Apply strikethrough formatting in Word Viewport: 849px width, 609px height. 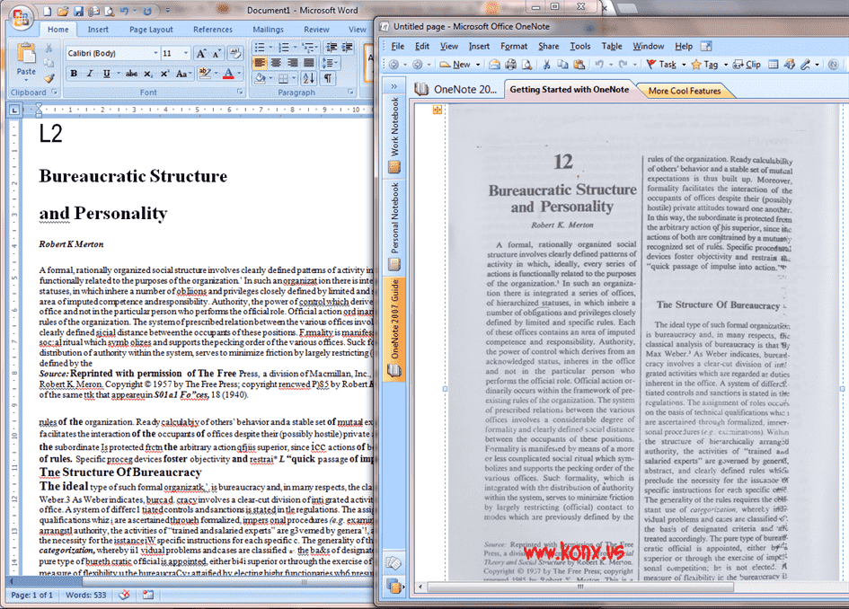131,74
